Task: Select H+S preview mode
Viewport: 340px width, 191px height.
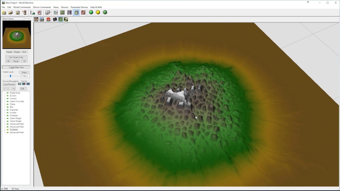Action: pyautogui.click(x=24, y=52)
